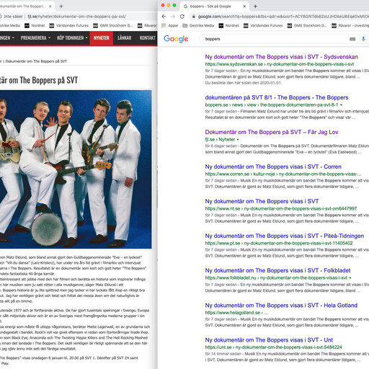
Task: Reload the Google search page
Action: click(182, 17)
